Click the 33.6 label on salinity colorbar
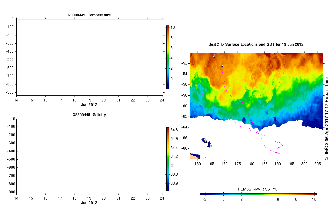Image resolution: width=333 pixels, height=212 pixels. 174,183
